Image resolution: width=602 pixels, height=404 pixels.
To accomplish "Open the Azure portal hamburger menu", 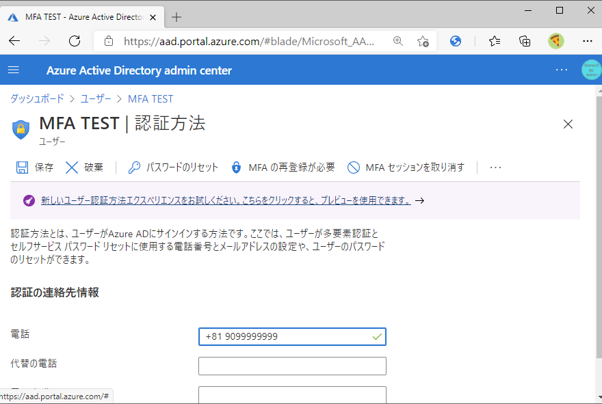I will 14,70.
